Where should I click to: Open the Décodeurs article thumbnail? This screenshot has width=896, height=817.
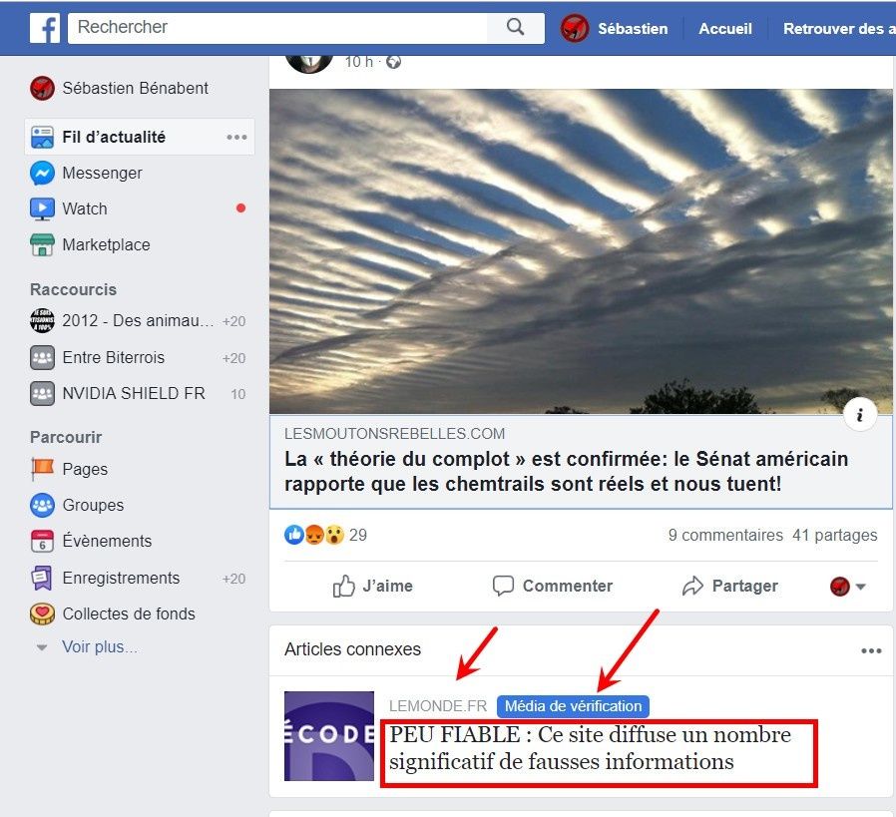click(x=329, y=736)
